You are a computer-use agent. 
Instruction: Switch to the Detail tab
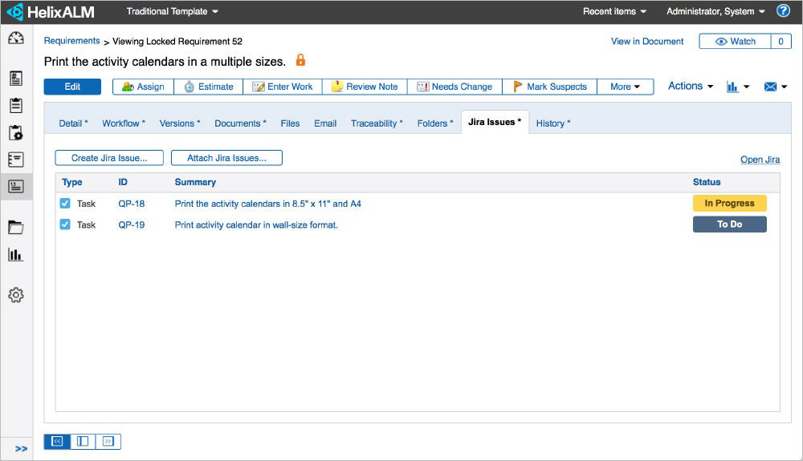pos(73,123)
